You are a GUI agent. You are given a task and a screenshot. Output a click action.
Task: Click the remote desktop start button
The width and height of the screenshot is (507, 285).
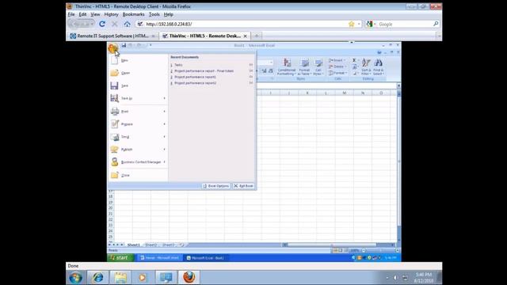[120, 258]
